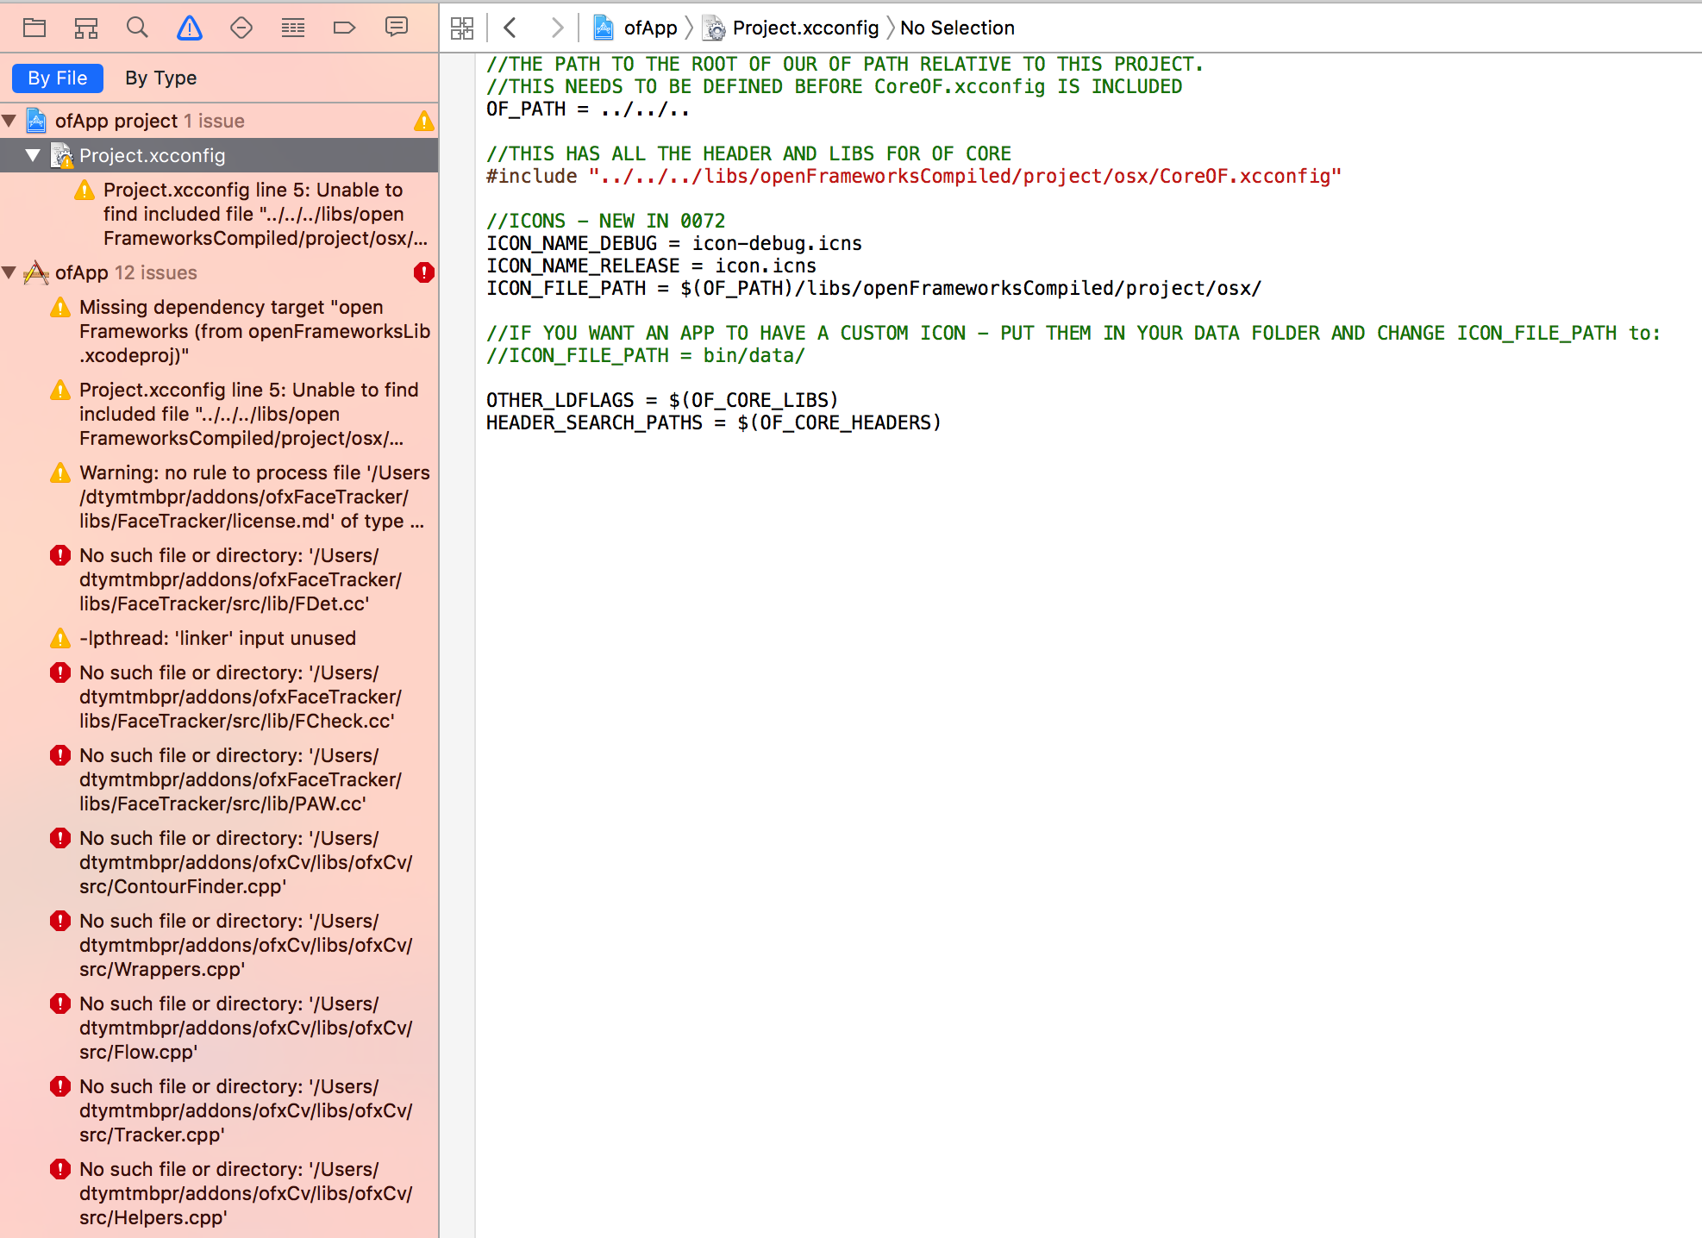Click the ICON_NAME_DEBUG = icon-debug.icns line
Viewport: 1702px width, 1238px height.
point(673,244)
